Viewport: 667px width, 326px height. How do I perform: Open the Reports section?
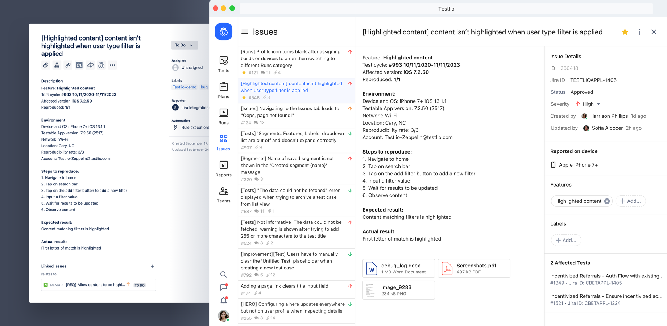[x=224, y=168]
